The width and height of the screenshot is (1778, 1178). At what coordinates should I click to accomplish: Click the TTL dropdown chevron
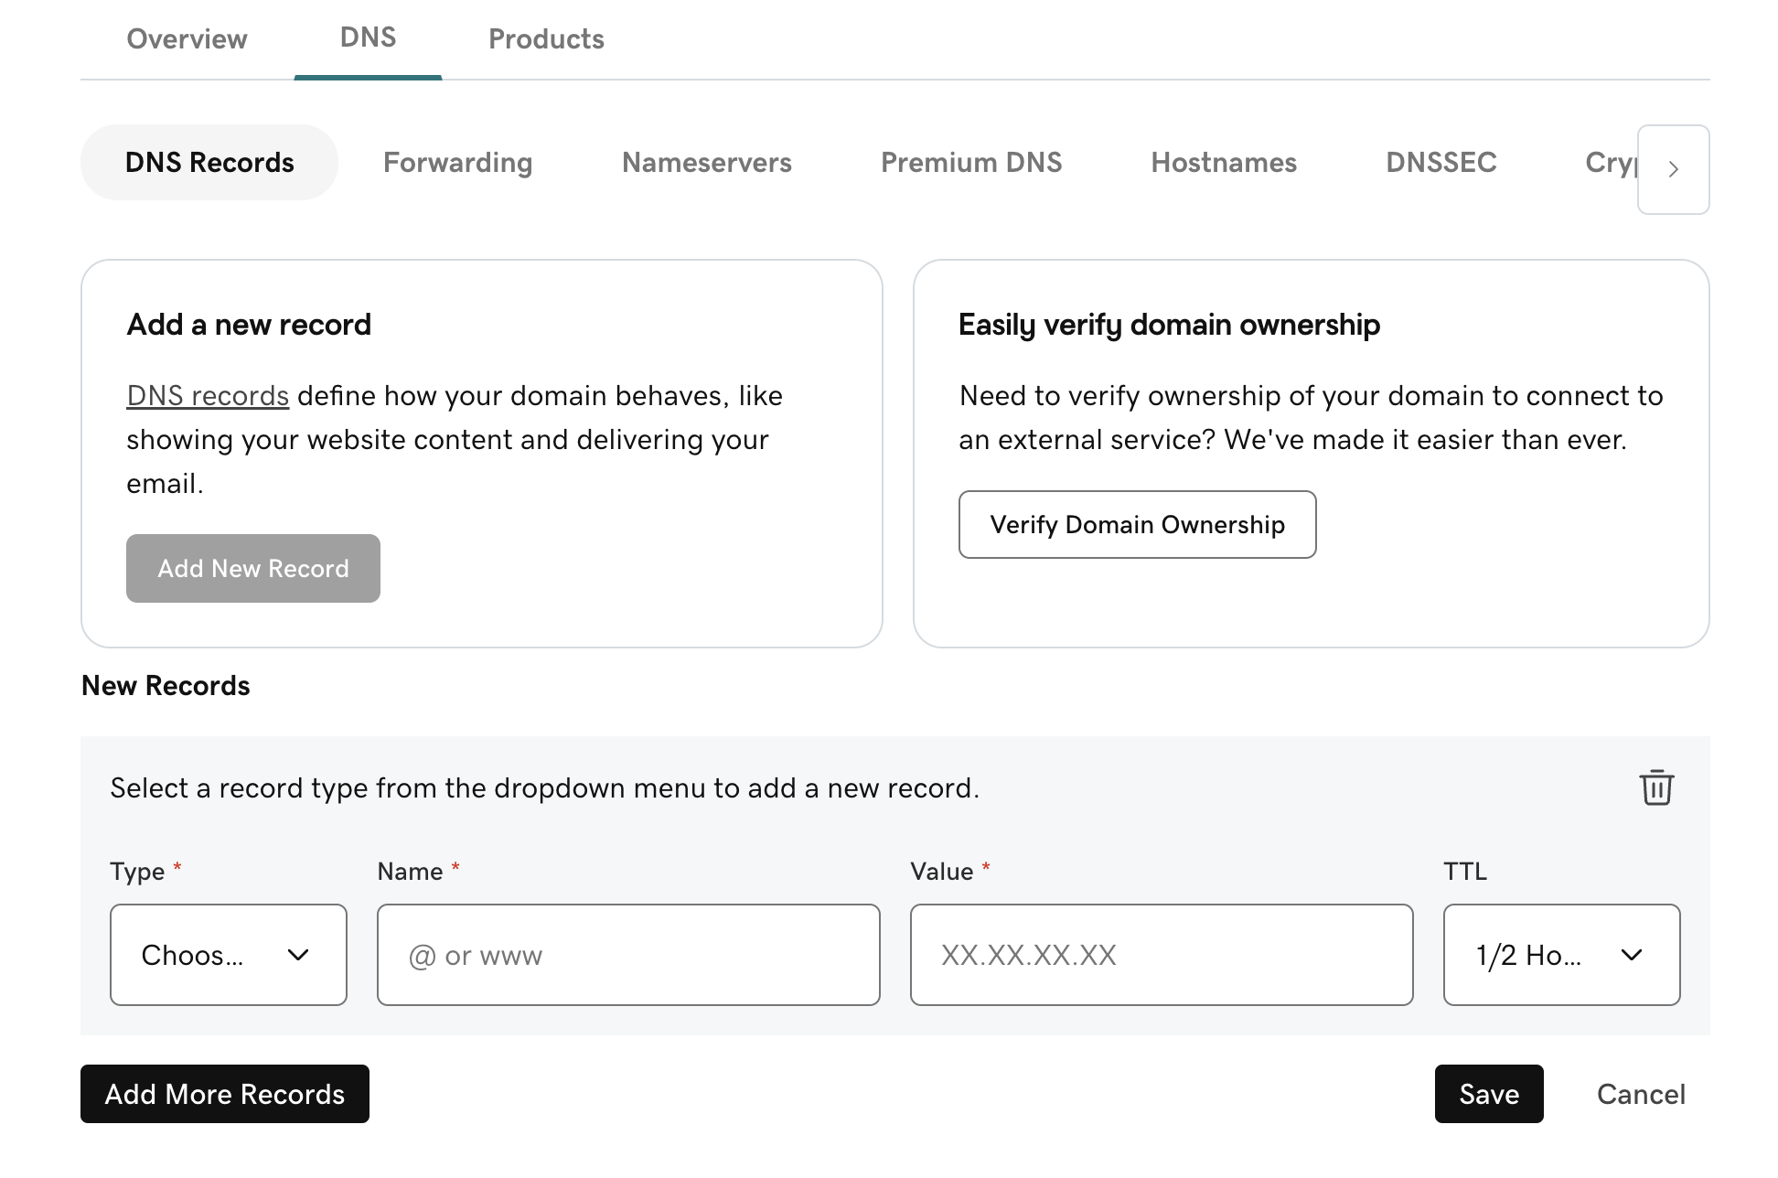[x=1631, y=955]
